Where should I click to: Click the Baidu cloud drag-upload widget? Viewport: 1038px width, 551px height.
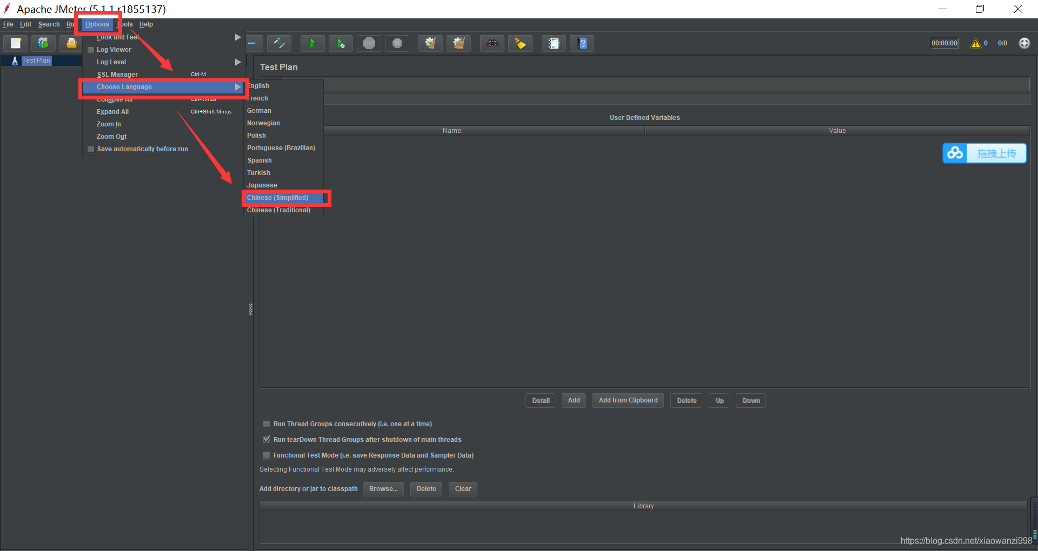(x=984, y=153)
